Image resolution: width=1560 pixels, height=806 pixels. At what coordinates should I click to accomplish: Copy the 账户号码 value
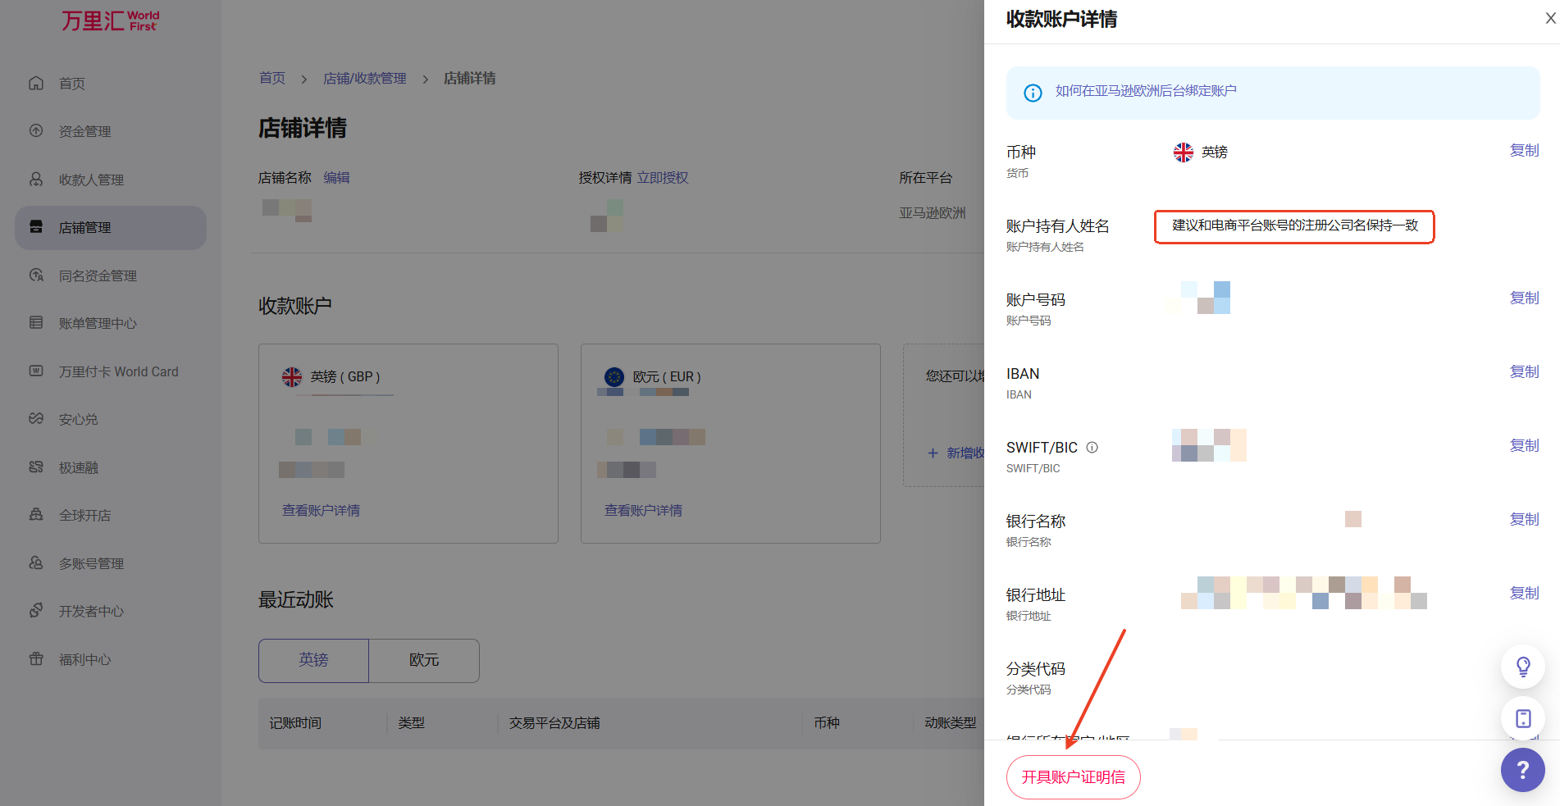click(x=1525, y=298)
